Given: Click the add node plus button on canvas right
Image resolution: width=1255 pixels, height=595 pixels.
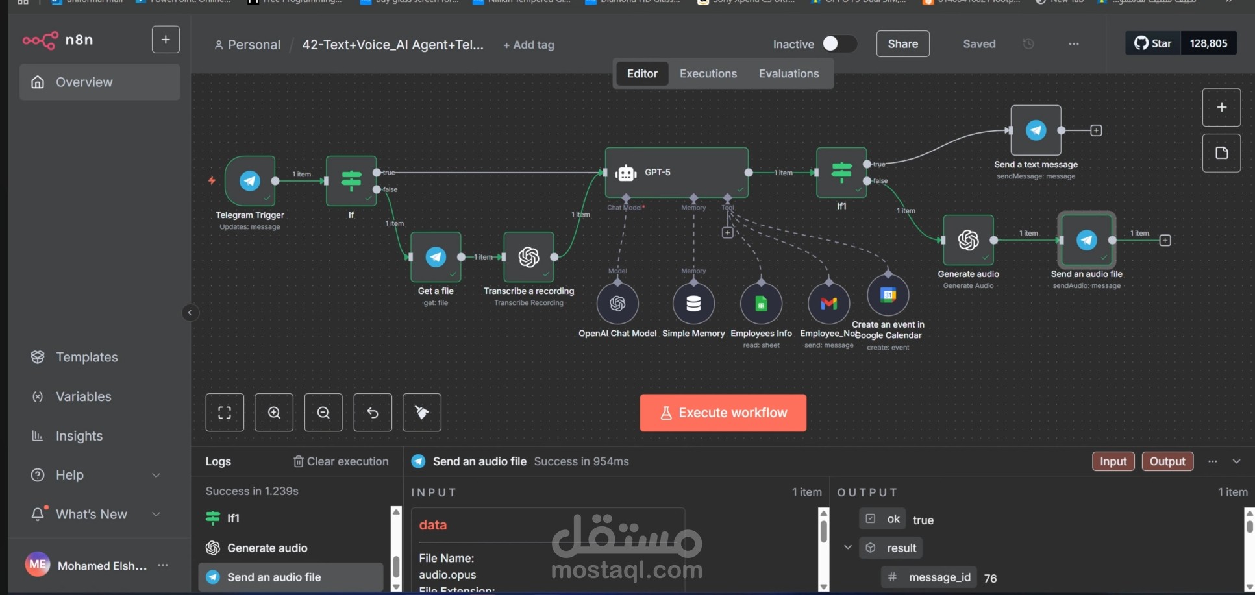Looking at the screenshot, I should [x=1221, y=107].
